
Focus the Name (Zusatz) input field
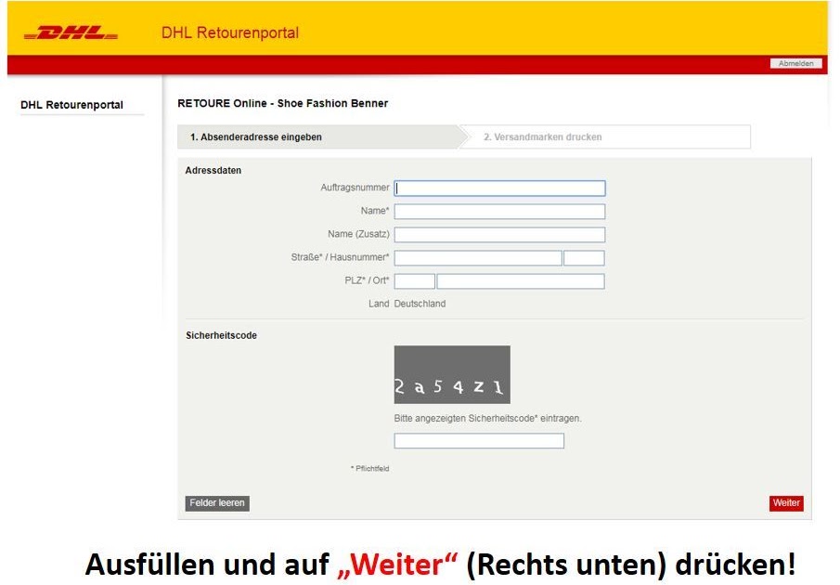tap(499, 235)
